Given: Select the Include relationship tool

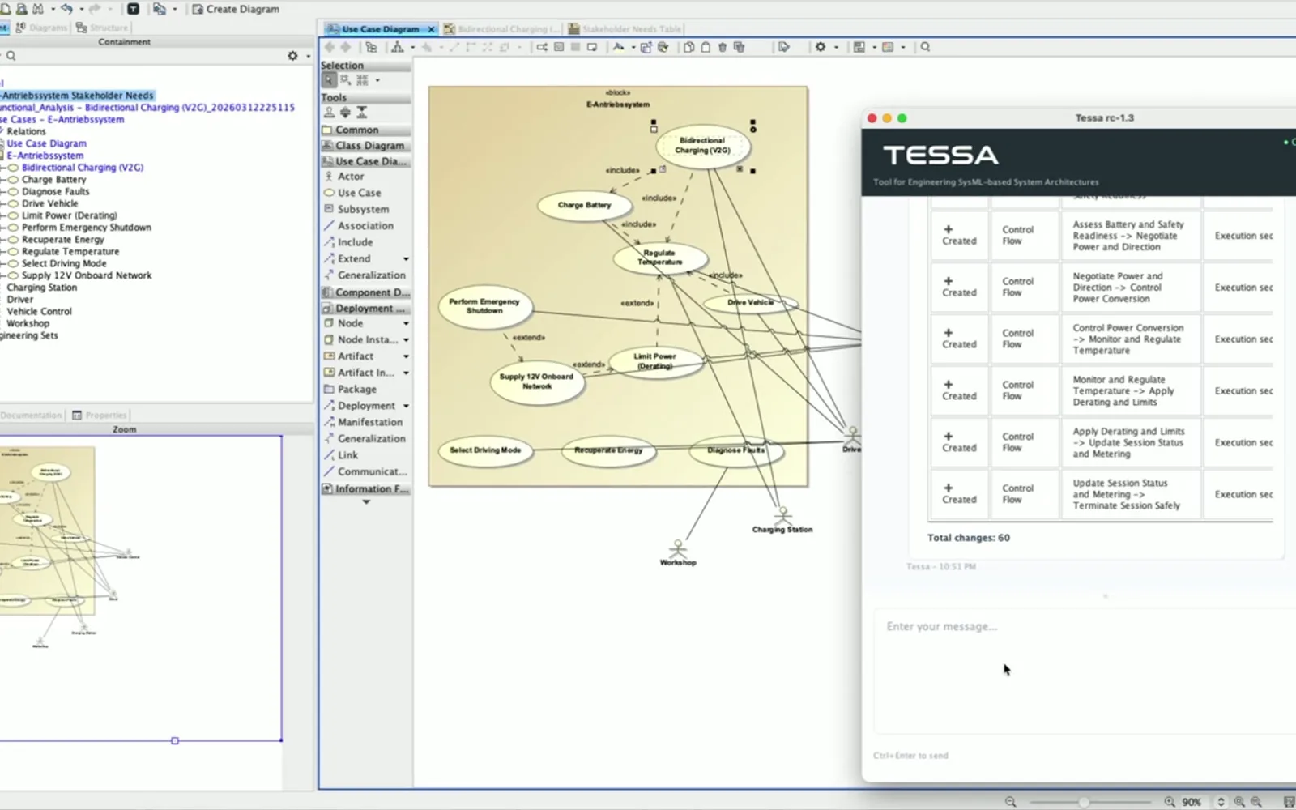Looking at the screenshot, I should (x=354, y=242).
